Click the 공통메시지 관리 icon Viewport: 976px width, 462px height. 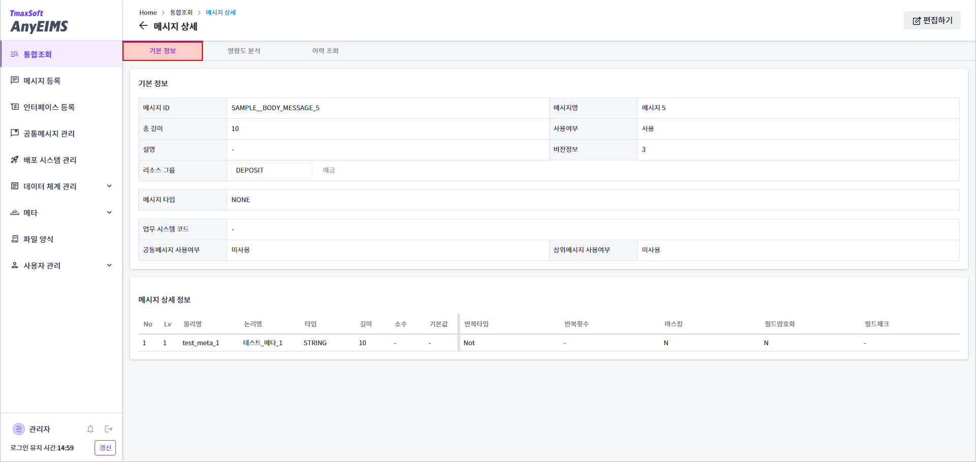point(15,133)
